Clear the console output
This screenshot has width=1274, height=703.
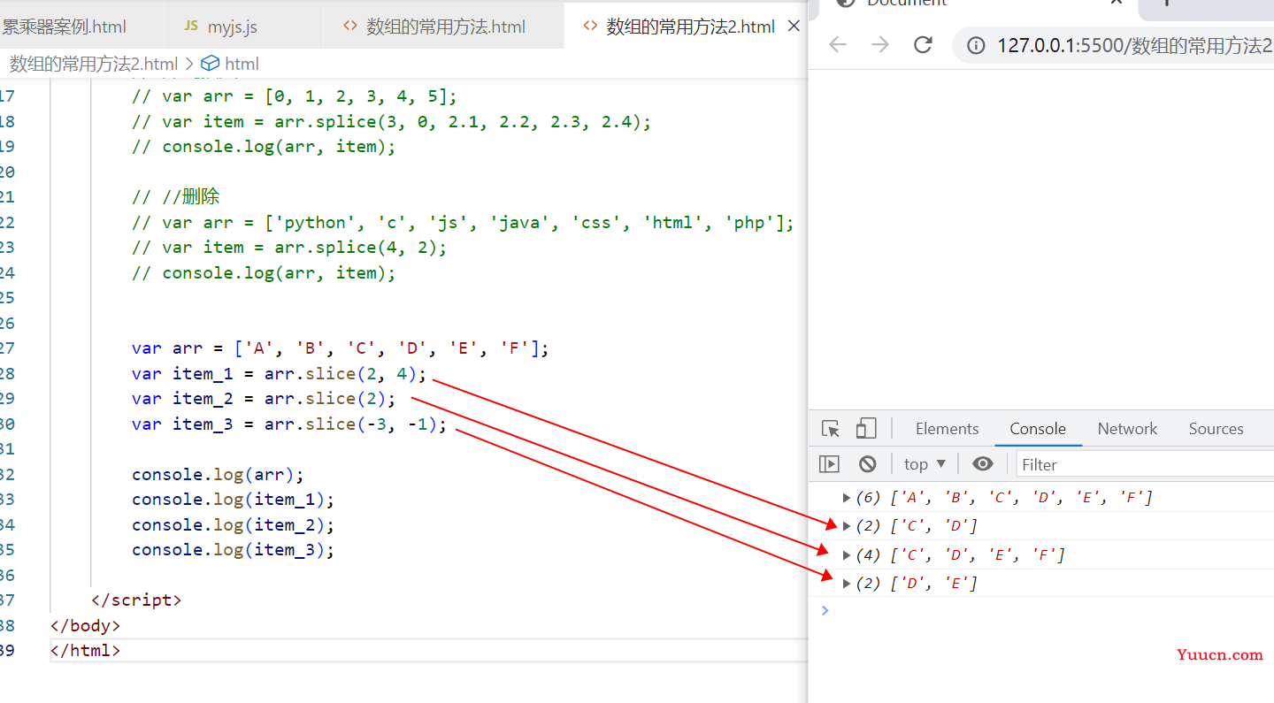pyautogui.click(x=867, y=464)
